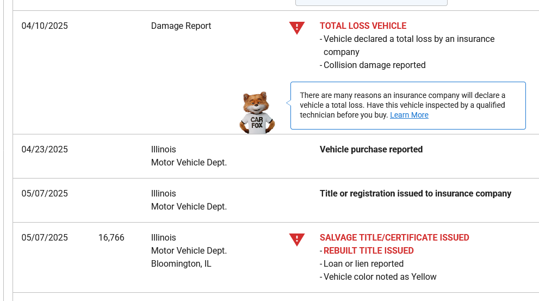This screenshot has width=539, height=301.
Task: Click the Collision damage reported line
Action: 374,65
